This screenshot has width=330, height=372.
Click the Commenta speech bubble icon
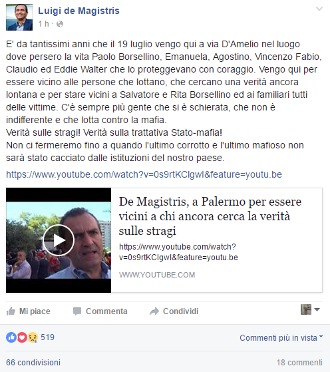[77, 311]
